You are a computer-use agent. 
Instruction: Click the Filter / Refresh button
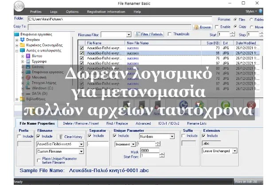pyautogui.click(x=149, y=34)
